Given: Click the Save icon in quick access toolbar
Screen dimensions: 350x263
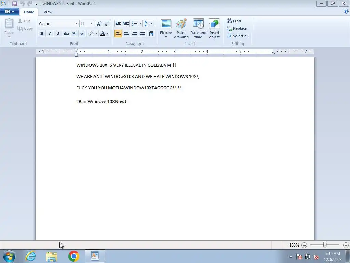Looking at the screenshot, I should pyautogui.click(x=14, y=3).
